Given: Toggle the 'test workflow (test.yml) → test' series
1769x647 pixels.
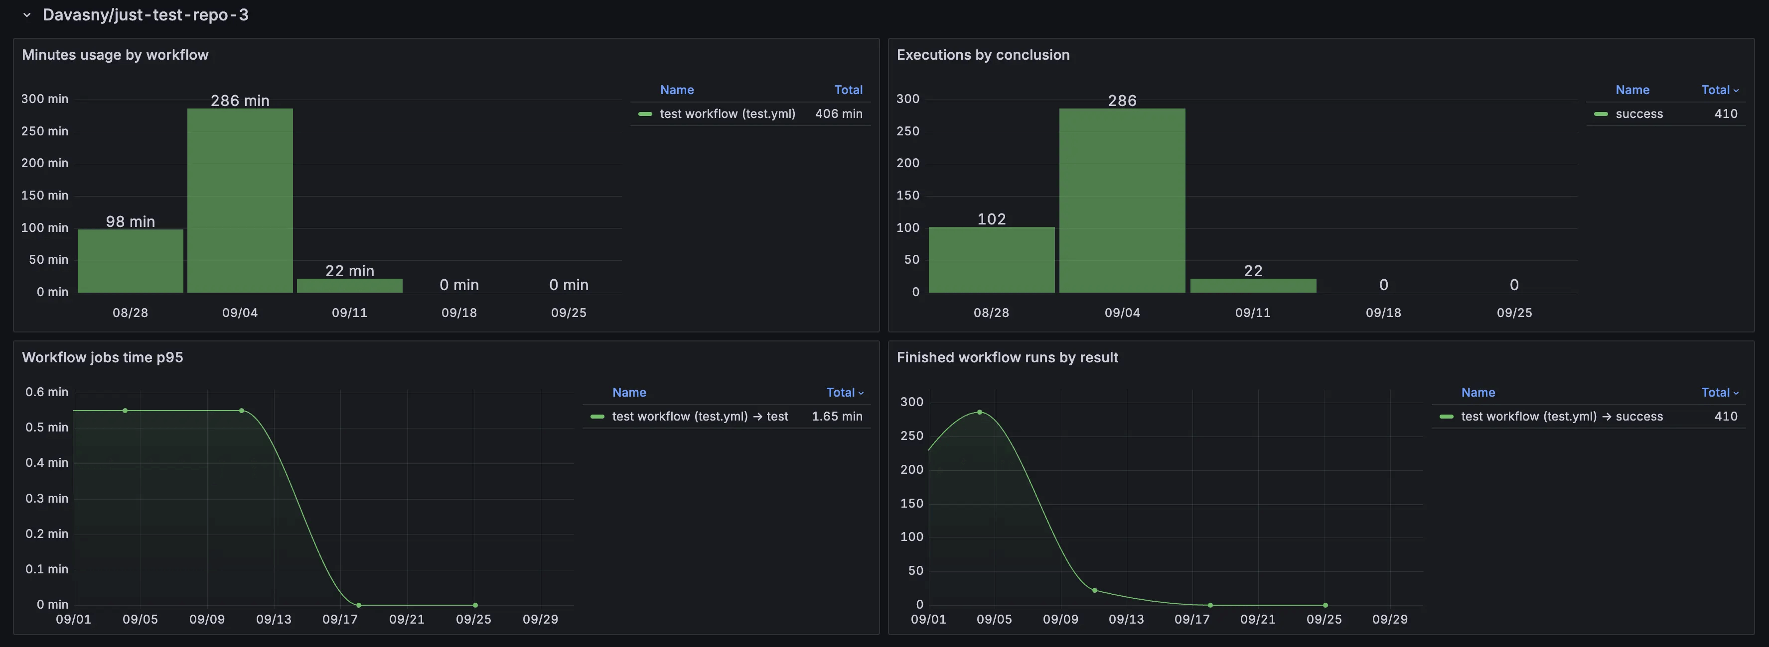Looking at the screenshot, I should [700, 417].
